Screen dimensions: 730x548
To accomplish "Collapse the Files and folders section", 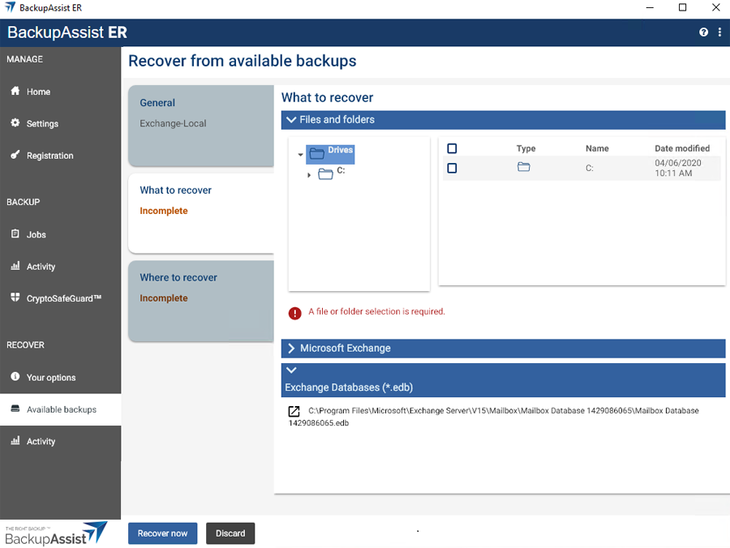I will click(x=503, y=120).
